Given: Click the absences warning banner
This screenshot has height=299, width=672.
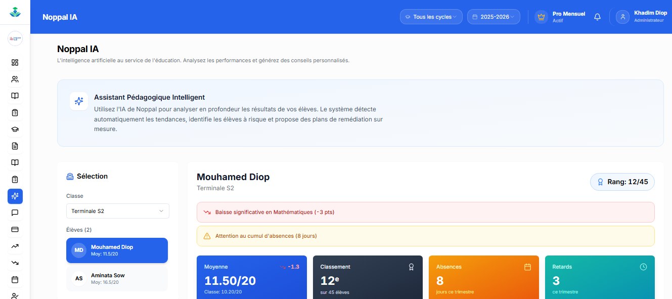Looking at the screenshot, I should pyautogui.click(x=425, y=236).
